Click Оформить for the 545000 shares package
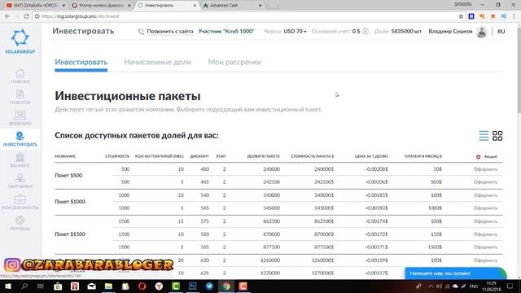 click(x=485, y=208)
